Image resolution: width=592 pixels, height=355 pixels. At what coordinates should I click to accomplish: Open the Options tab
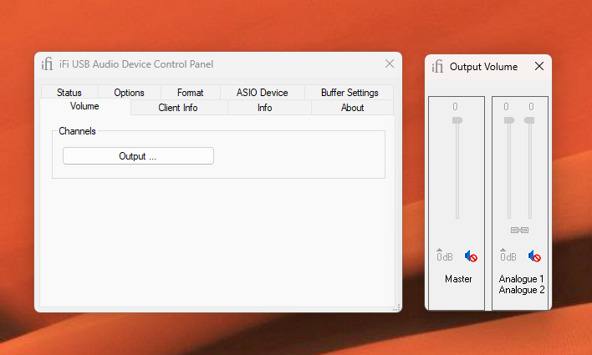pyautogui.click(x=129, y=93)
